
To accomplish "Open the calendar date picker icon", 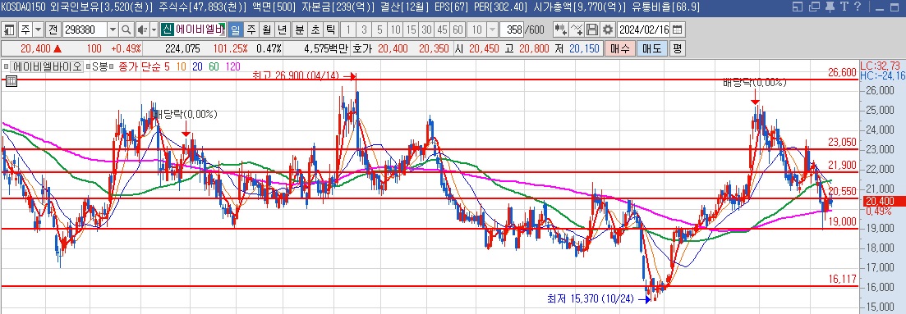I will point(678,30).
